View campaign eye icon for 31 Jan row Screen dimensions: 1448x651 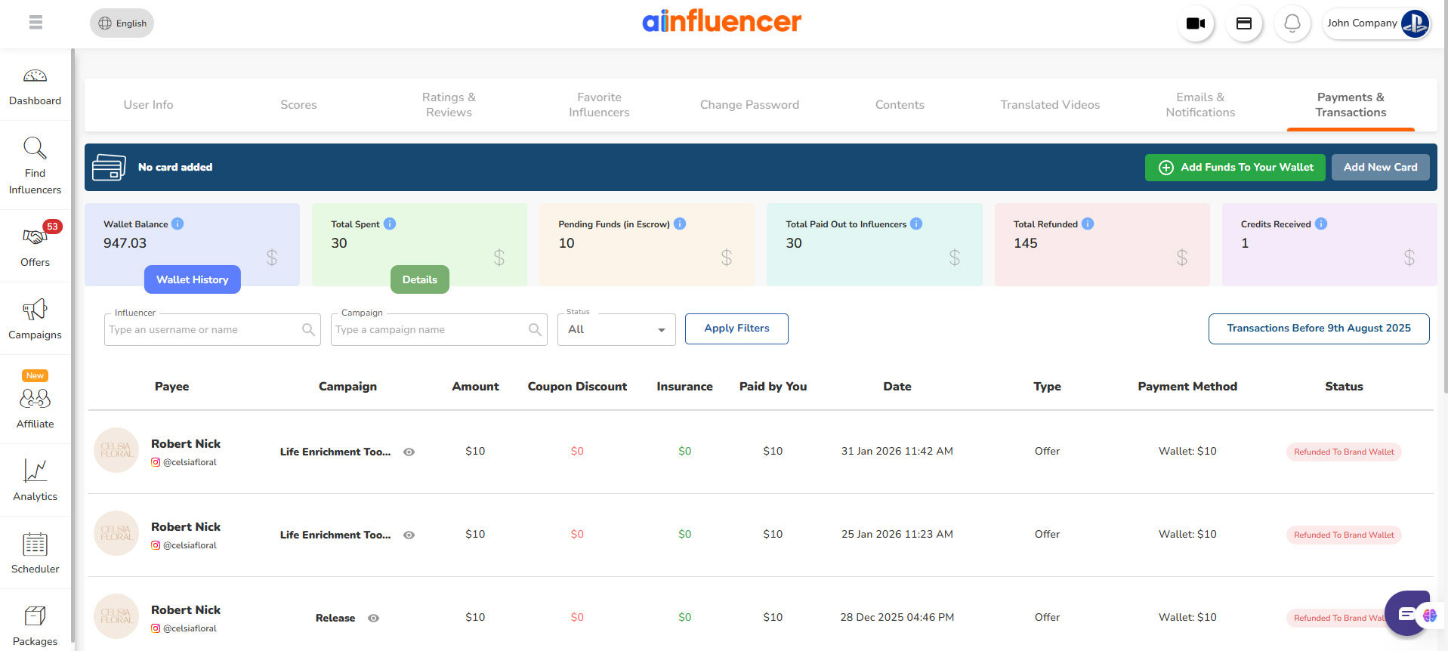coord(409,452)
